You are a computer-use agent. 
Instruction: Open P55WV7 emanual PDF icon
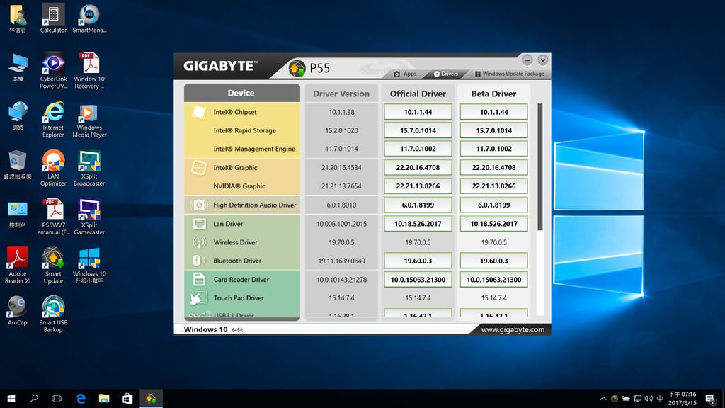53,217
